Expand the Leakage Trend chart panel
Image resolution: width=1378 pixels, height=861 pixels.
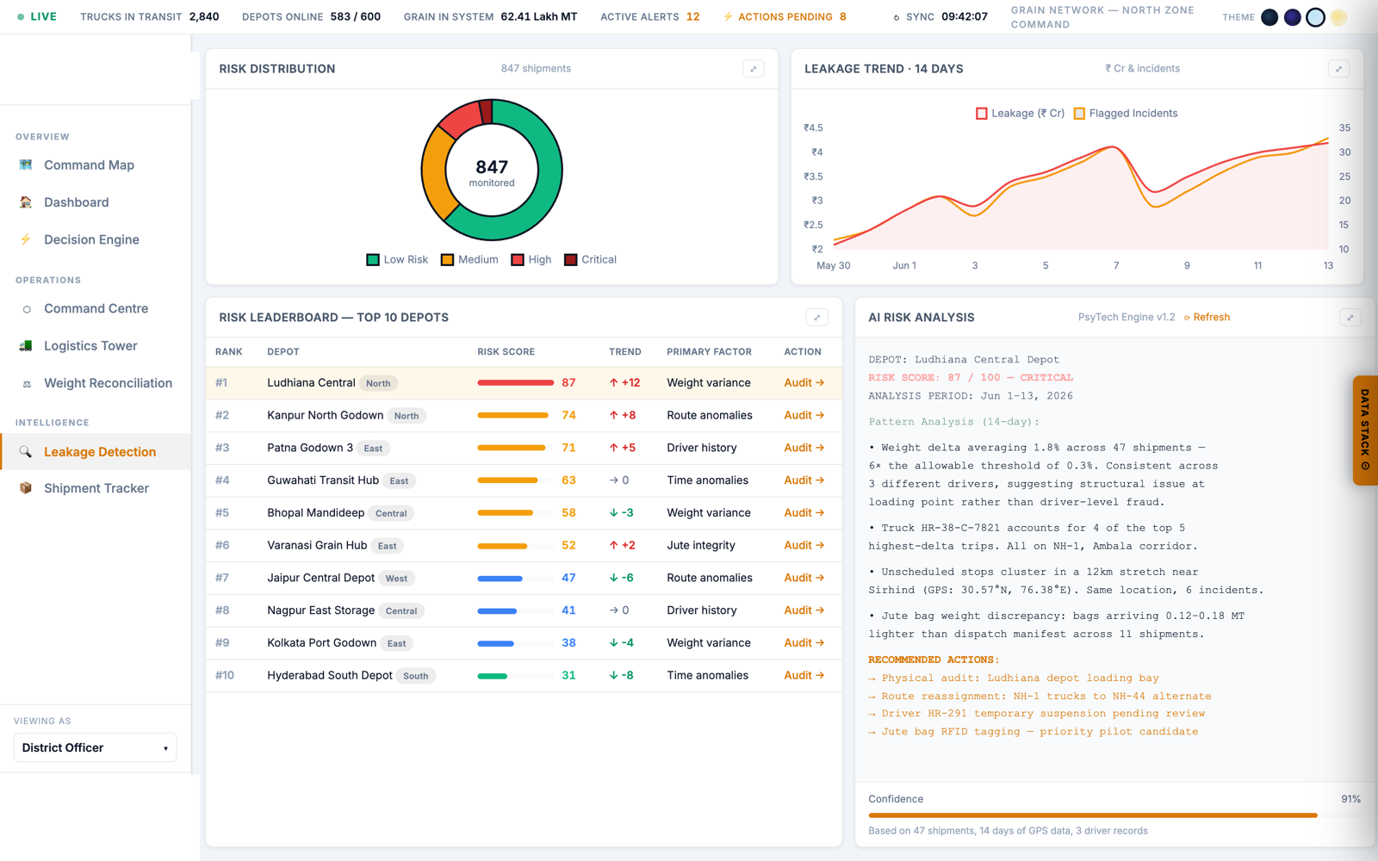point(1338,69)
